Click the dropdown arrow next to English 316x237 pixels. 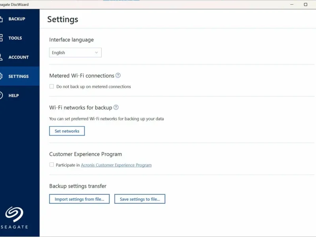pos(96,53)
